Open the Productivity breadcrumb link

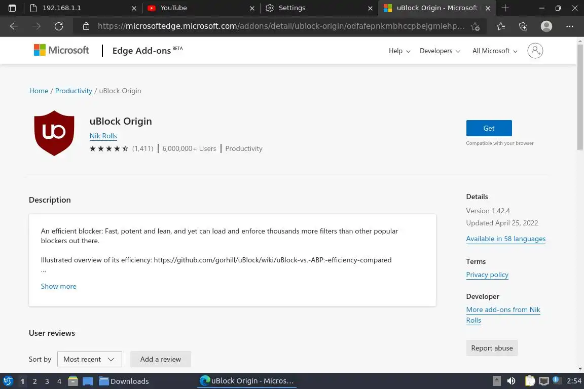(x=74, y=91)
